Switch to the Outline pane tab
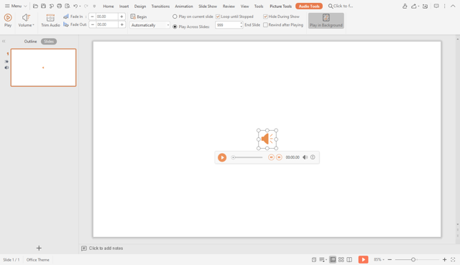The image size is (460, 265). coord(30,42)
